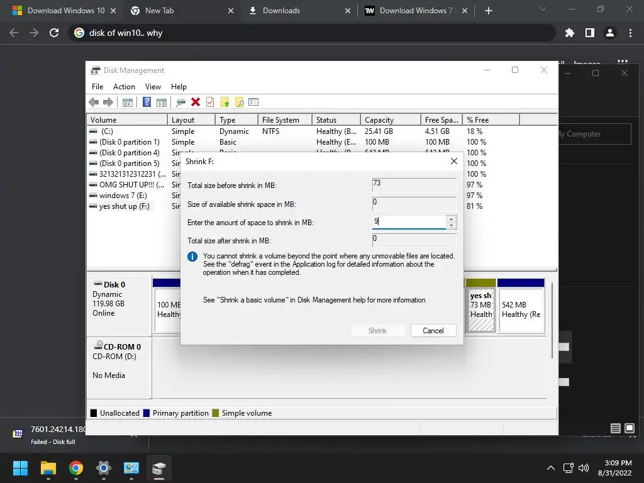Click the Forward arrow in Disk Management toolbar
The height and width of the screenshot is (483, 644).
point(108,103)
